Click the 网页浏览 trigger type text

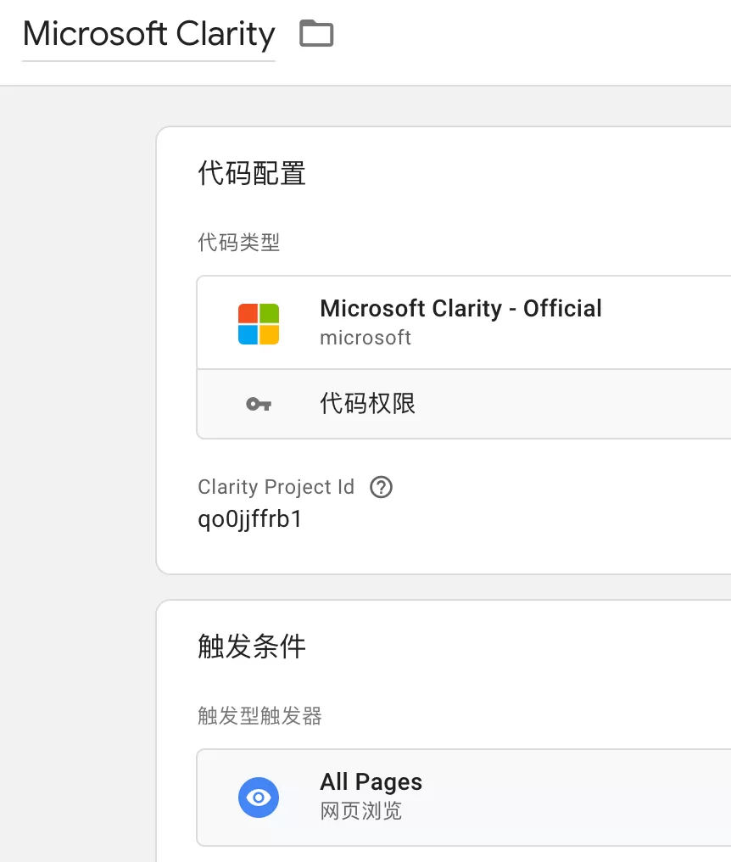point(361,811)
